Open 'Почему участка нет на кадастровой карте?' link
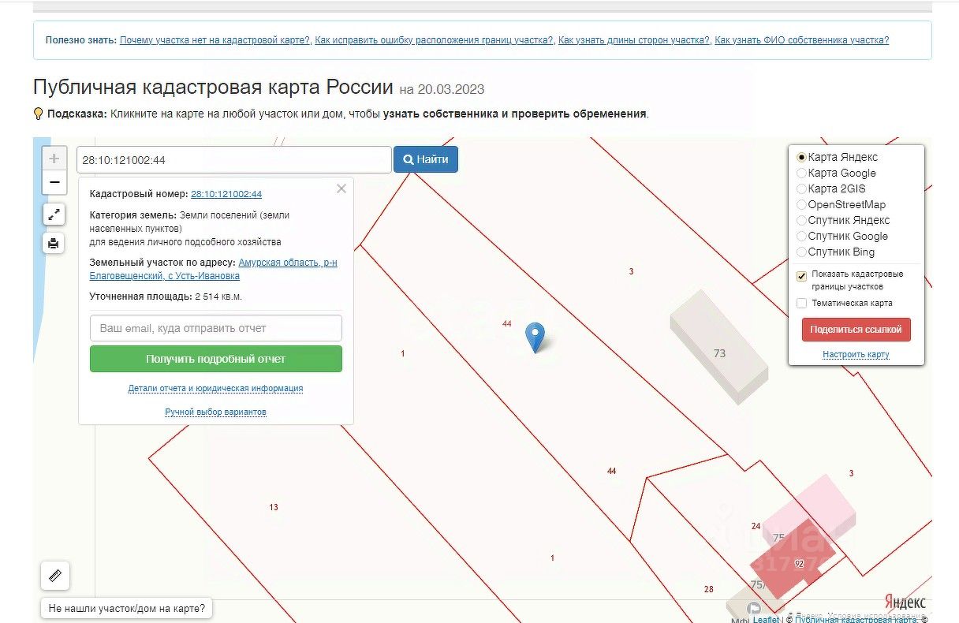Screen dimensions: 959x623 coord(215,40)
